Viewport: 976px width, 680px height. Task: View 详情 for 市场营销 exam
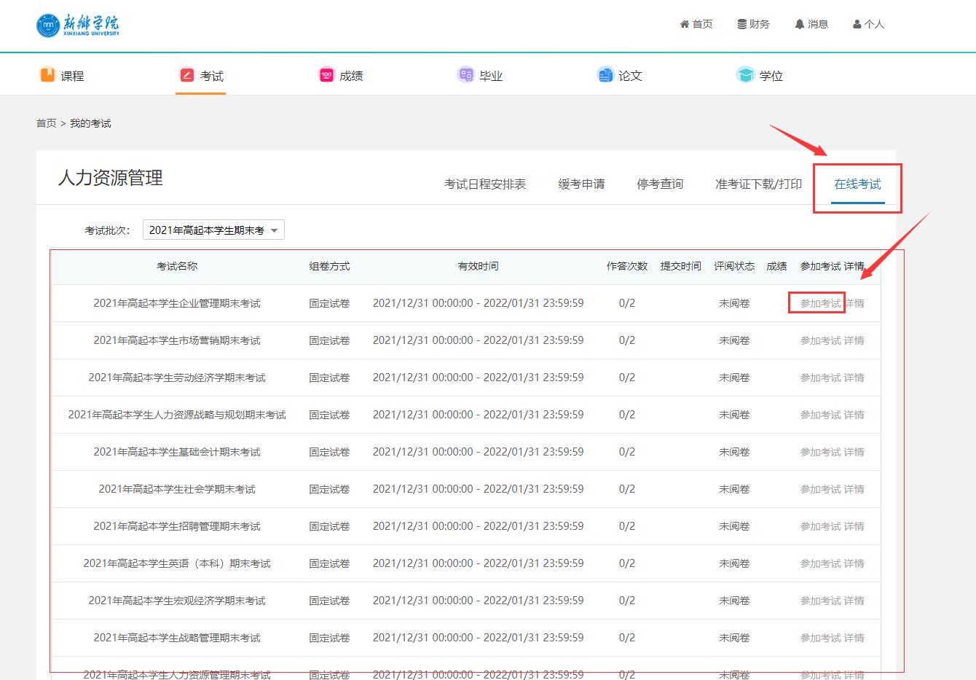coord(854,340)
